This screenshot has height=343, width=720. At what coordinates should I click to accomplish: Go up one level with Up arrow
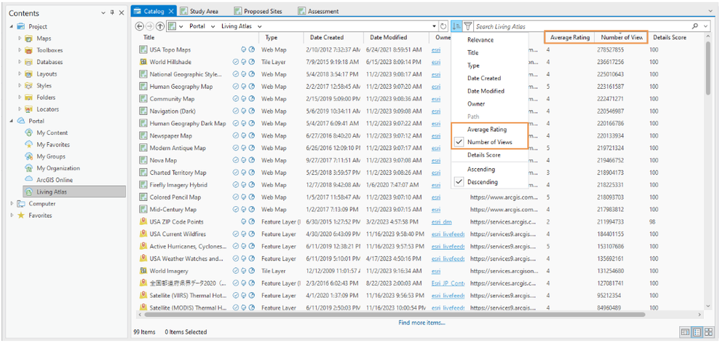(x=159, y=26)
